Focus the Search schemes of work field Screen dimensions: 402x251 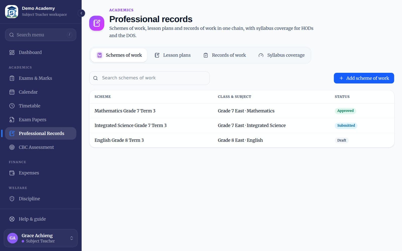149,78
